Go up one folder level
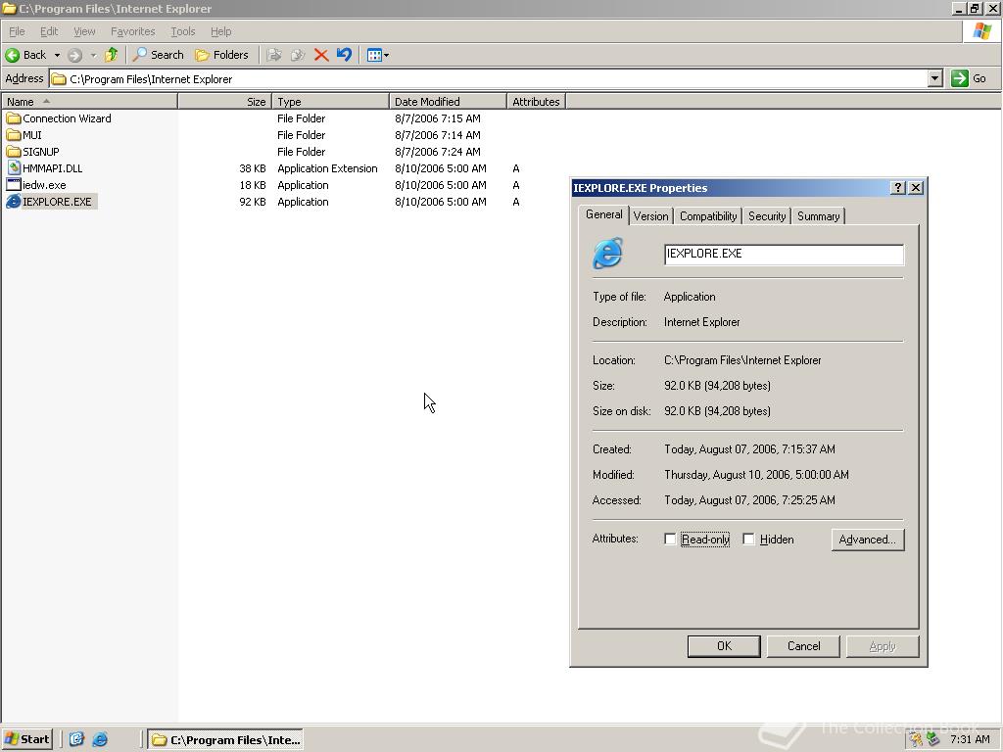Viewport: 1003px width, 752px height. click(112, 55)
